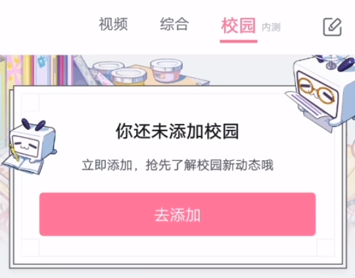Viewport: 355px width, 278px height.
Task: Tap the TV mascot writing in notebook
Action: click(30, 146)
